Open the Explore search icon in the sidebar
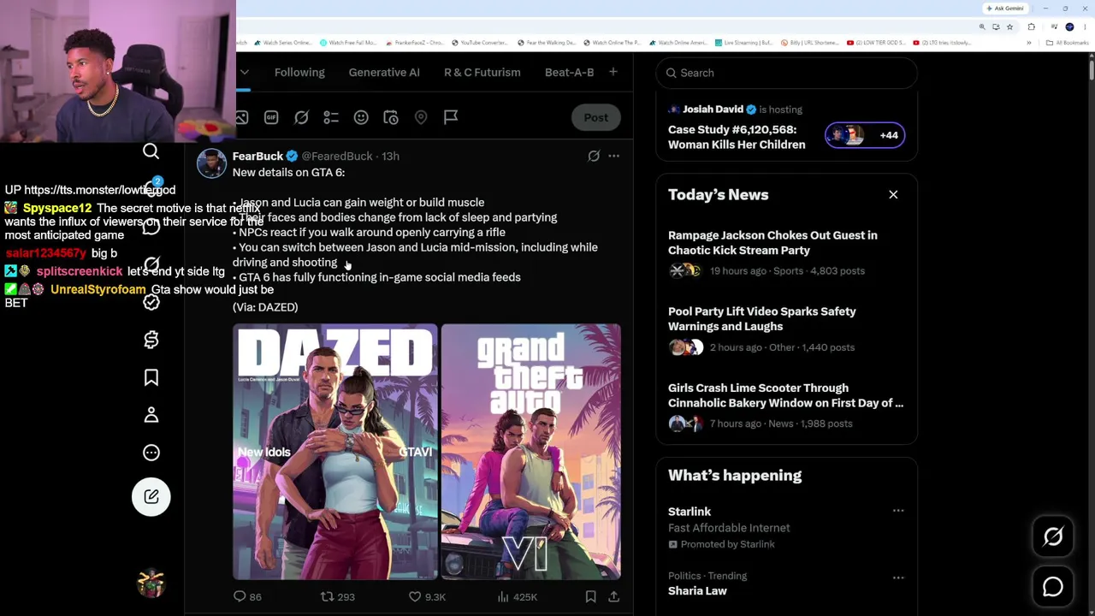The height and width of the screenshot is (616, 1095). [151, 151]
